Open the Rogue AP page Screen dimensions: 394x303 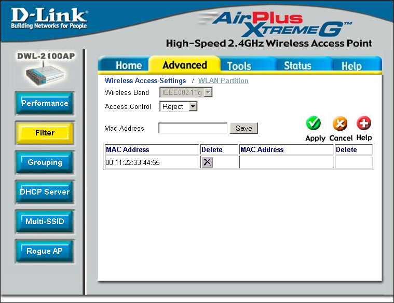(x=45, y=251)
